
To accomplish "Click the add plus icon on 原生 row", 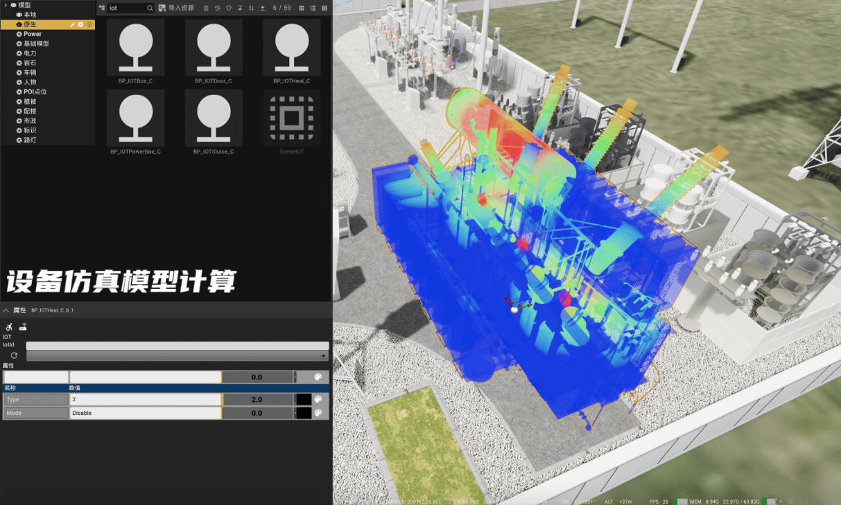I will tap(80, 24).
